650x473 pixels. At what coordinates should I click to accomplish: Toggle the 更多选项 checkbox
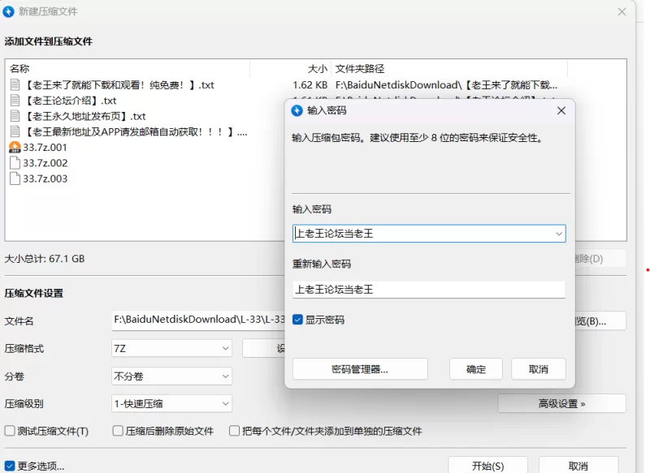(x=10, y=466)
